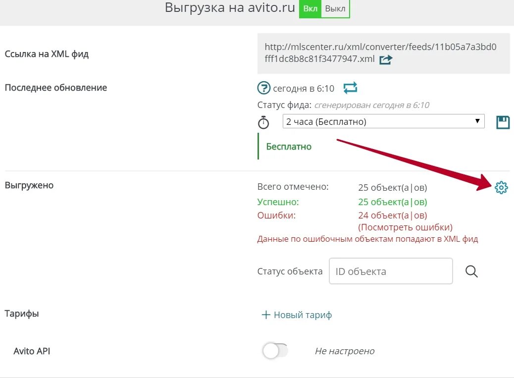Image resolution: width=514 pixels, height=378 pixels.
Task: Switch avito export to Вкл
Action: coord(310,8)
